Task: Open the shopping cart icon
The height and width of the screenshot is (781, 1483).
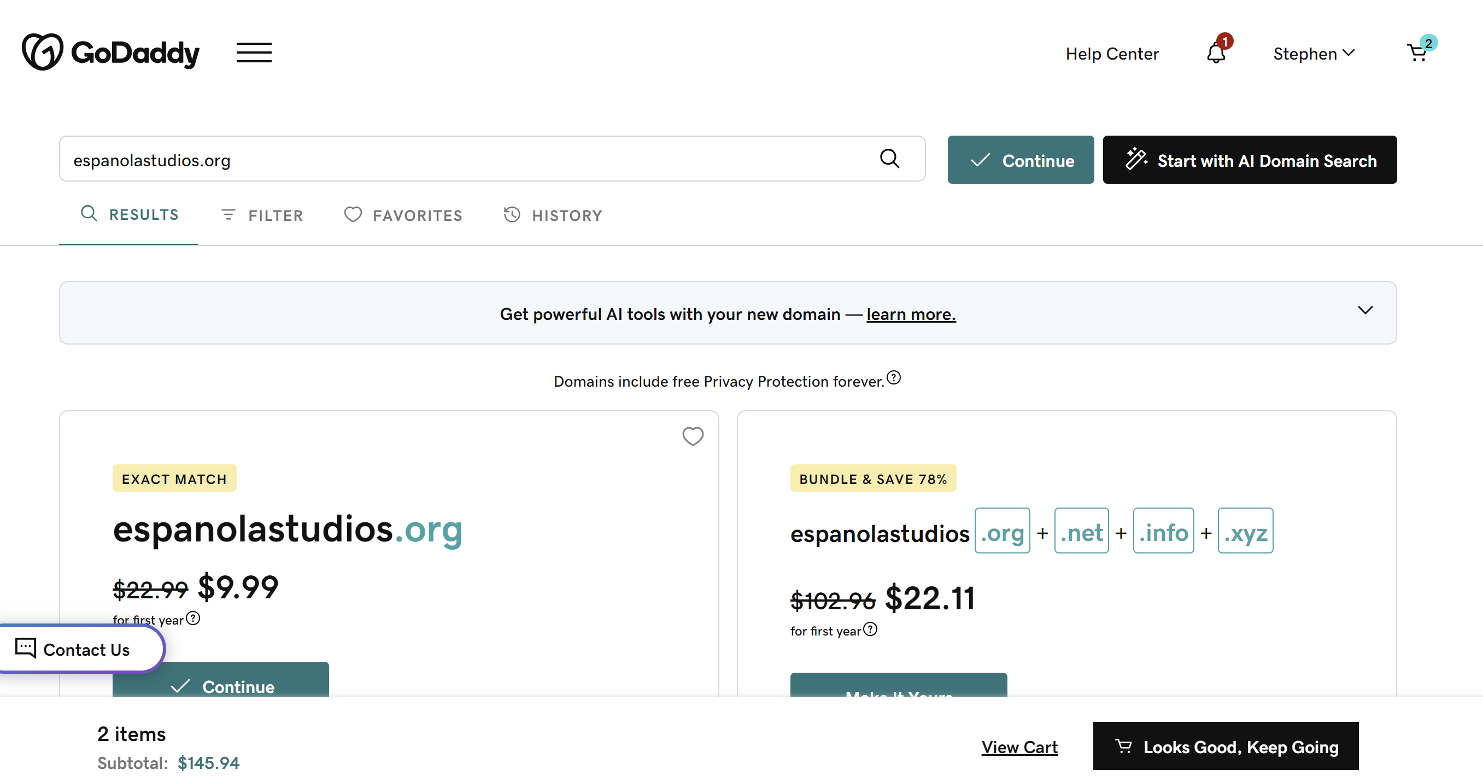Action: pyautogui.click(x=1417, y=53)
